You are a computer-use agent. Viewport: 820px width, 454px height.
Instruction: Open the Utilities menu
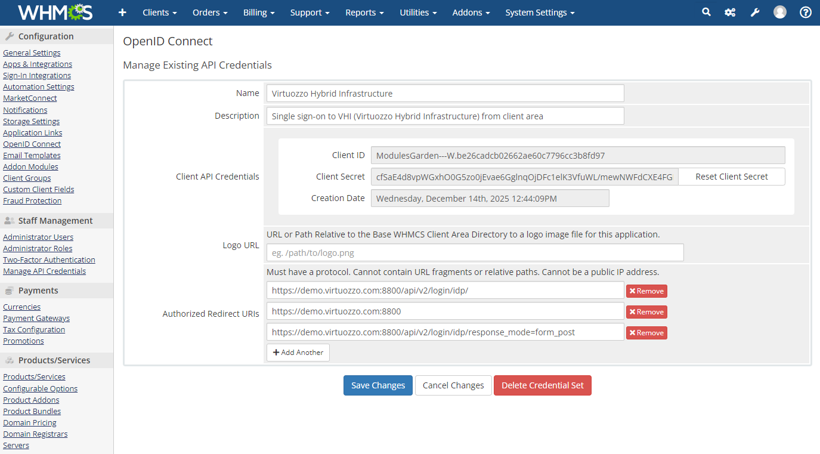tap(417, 13)
